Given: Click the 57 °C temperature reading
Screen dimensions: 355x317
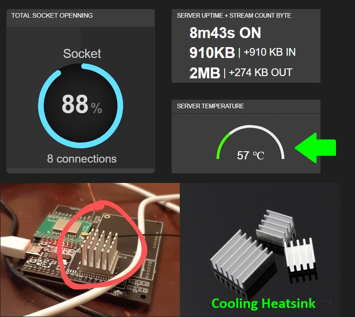Looking at the screenshot, I should (x=251, y=156).
